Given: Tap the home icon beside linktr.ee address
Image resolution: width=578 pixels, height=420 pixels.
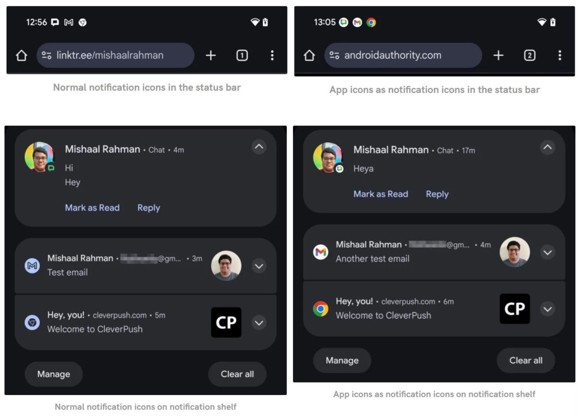Looking at the screenshot, I should pos(22,55).
